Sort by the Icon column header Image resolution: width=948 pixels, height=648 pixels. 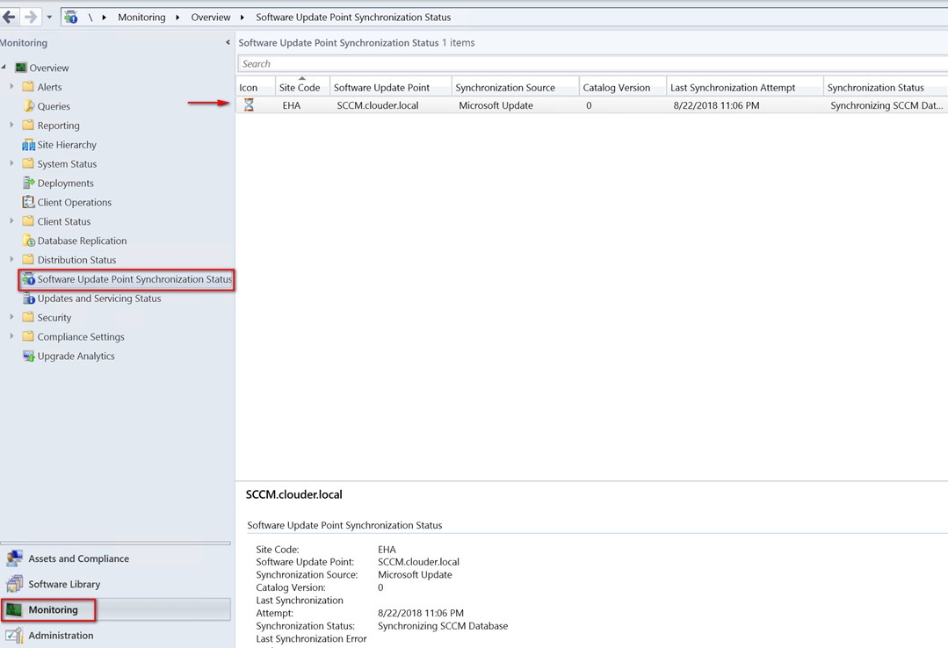[255, 88]
